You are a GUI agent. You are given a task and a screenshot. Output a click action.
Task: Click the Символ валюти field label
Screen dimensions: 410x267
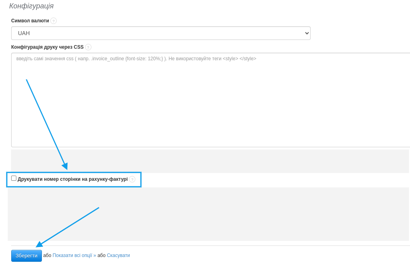coord(30,21)
